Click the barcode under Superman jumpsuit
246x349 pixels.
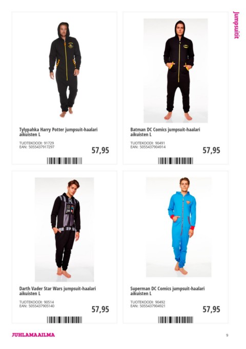(x=176, y=320)
